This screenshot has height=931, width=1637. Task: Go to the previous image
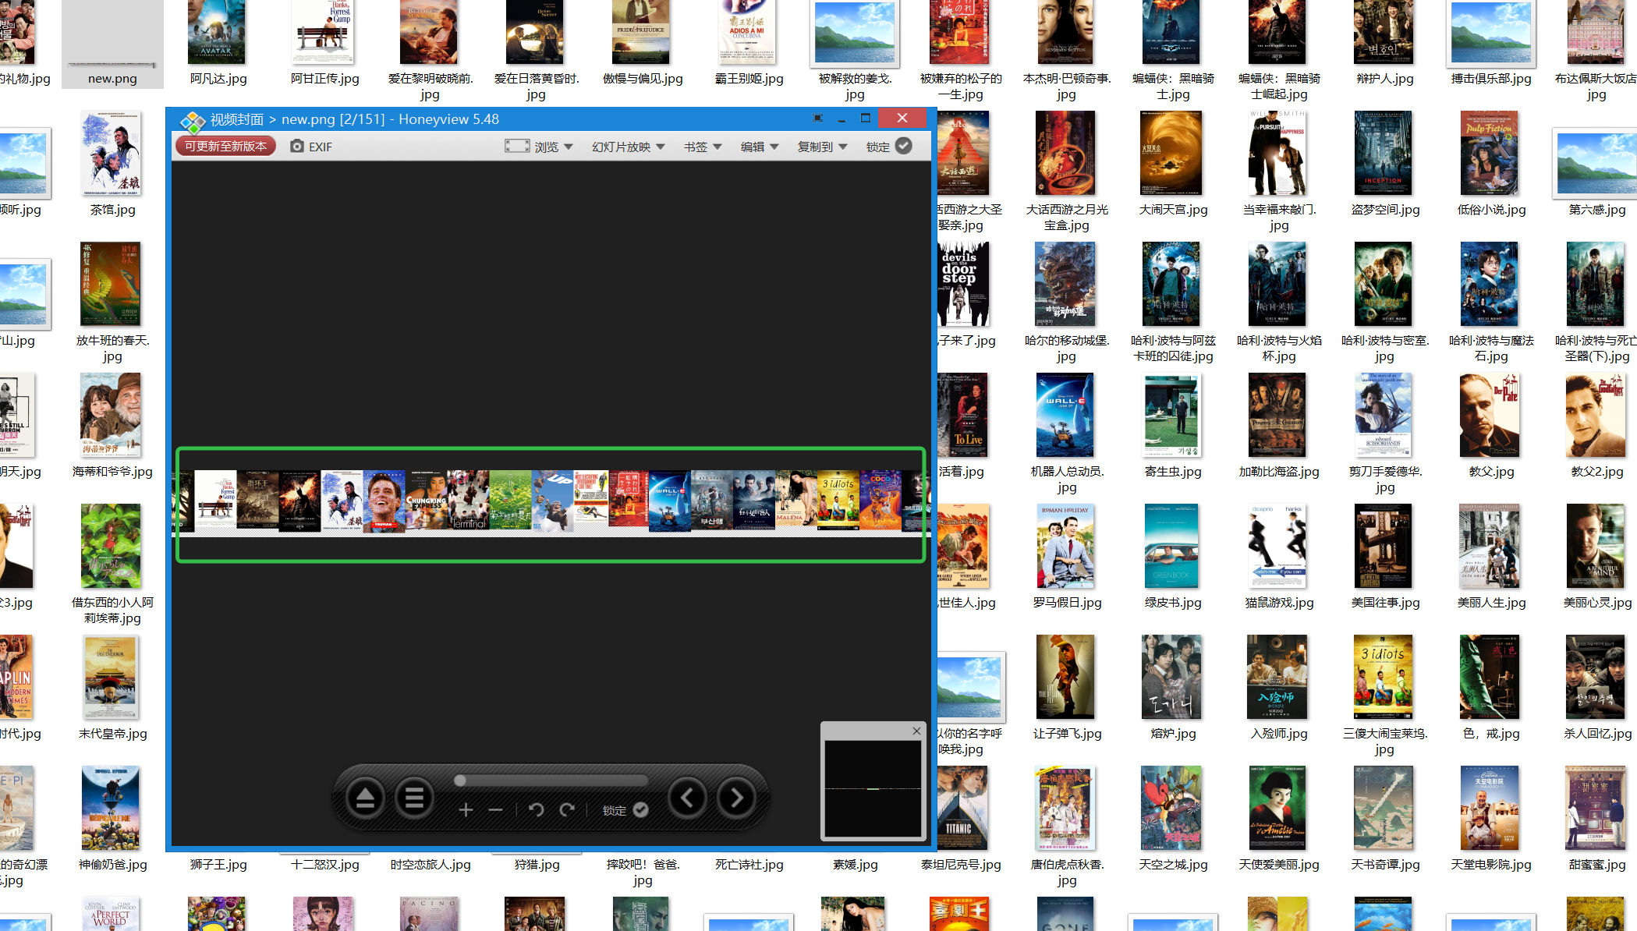[x=687, y=798]
